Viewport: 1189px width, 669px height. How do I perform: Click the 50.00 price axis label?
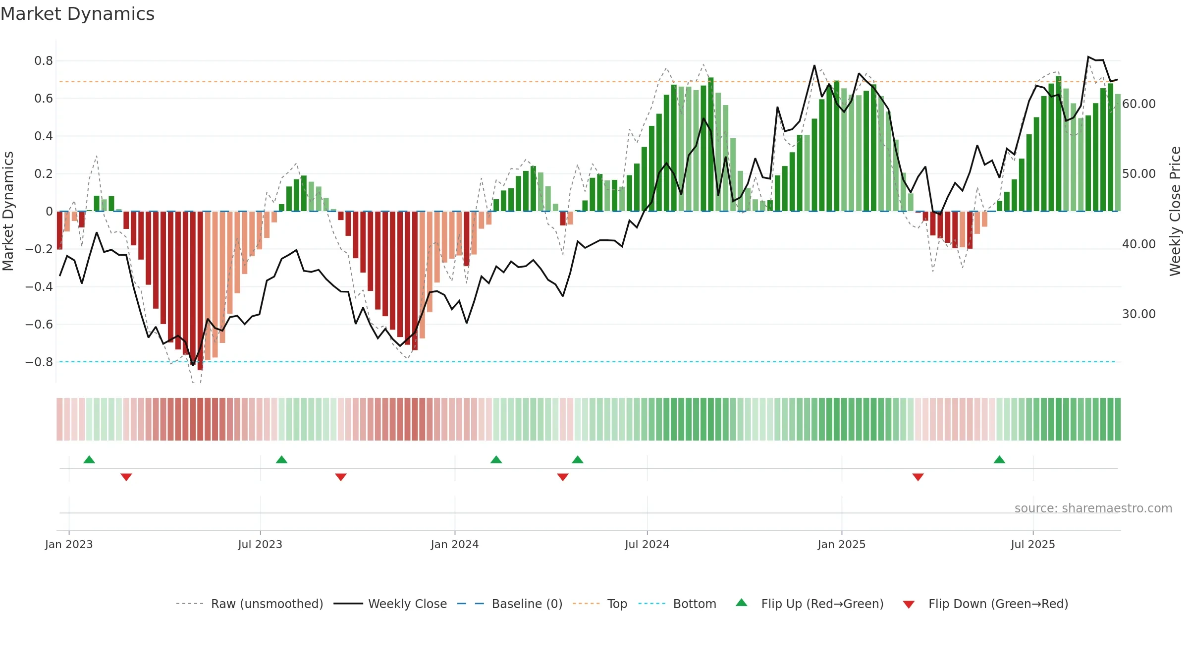[x=1139, y=174]
